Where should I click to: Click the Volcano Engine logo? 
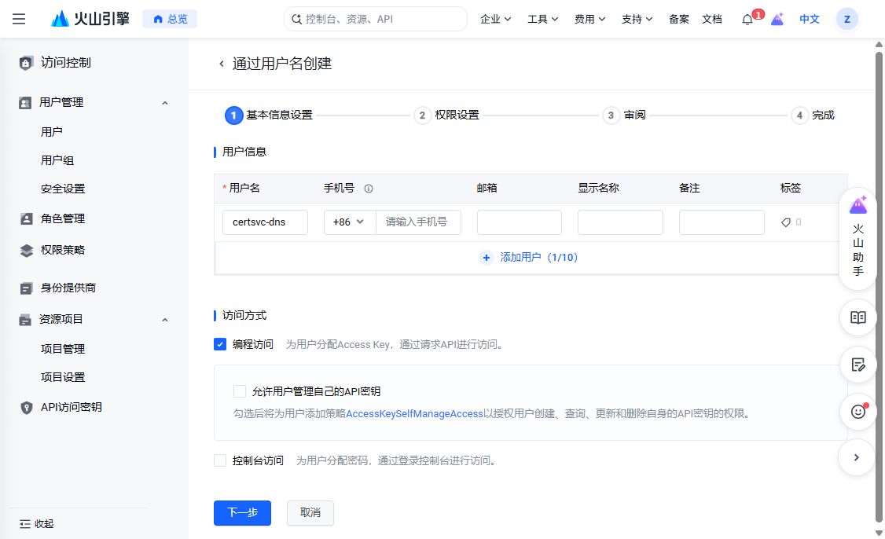[90, 19]
